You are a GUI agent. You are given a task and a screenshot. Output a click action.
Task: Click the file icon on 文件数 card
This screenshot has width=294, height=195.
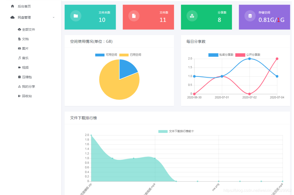coord(134,16)
